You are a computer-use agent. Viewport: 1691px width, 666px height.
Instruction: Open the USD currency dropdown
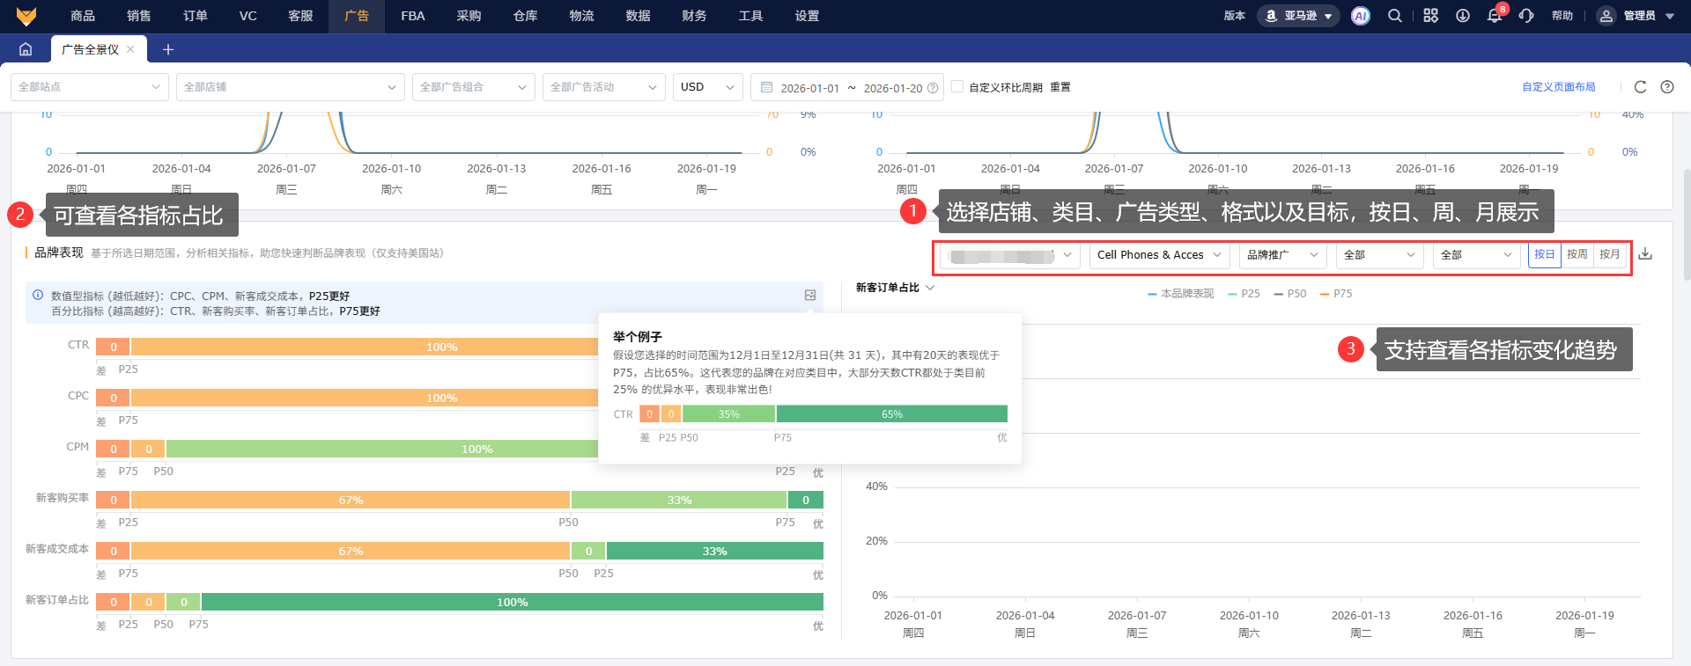click(x=707, y=87)
